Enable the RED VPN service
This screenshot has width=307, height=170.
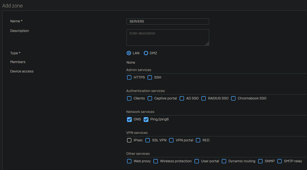pyautogui.click(x=198, y=140)
